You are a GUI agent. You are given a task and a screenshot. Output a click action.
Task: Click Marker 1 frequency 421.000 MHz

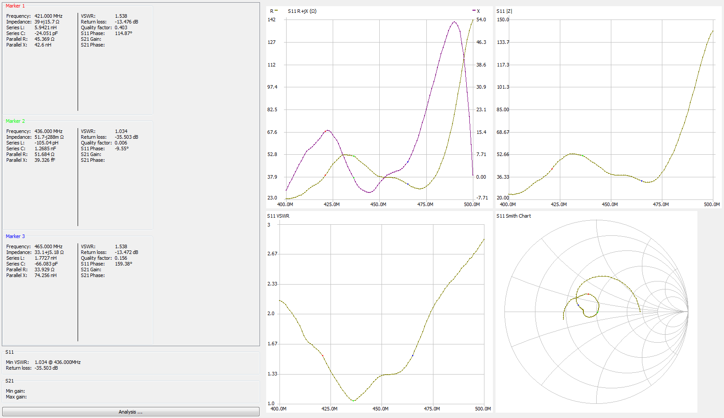click(48, 16)
